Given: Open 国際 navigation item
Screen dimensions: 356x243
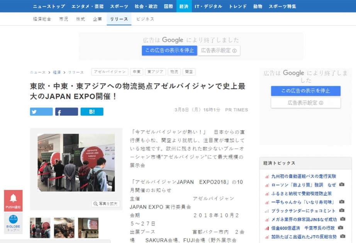Looking at the screenshot, I should pyautogui.click(x=168, y=6).
